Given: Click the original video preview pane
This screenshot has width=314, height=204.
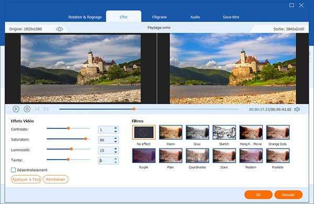Looking at the screenshot, I should [81, 69].
